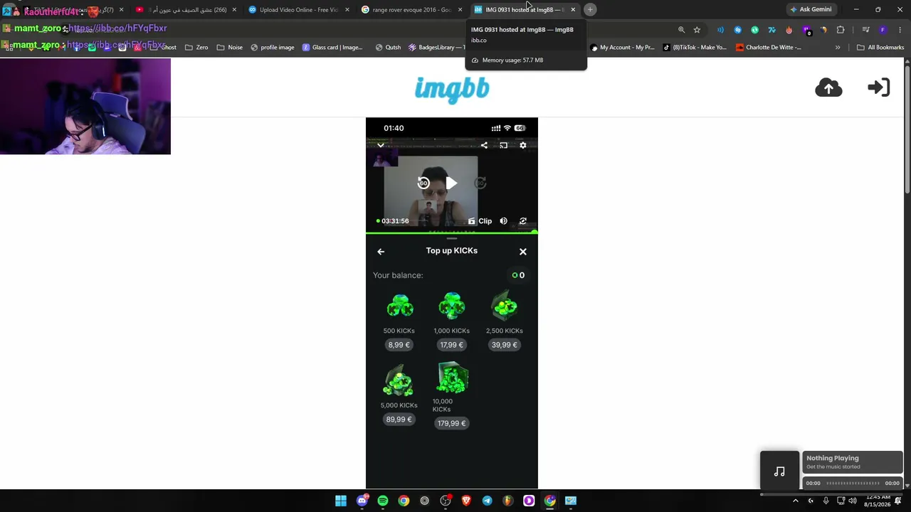Click the green video progress bar
911x512 pixels.
click(x=452, y=233)
